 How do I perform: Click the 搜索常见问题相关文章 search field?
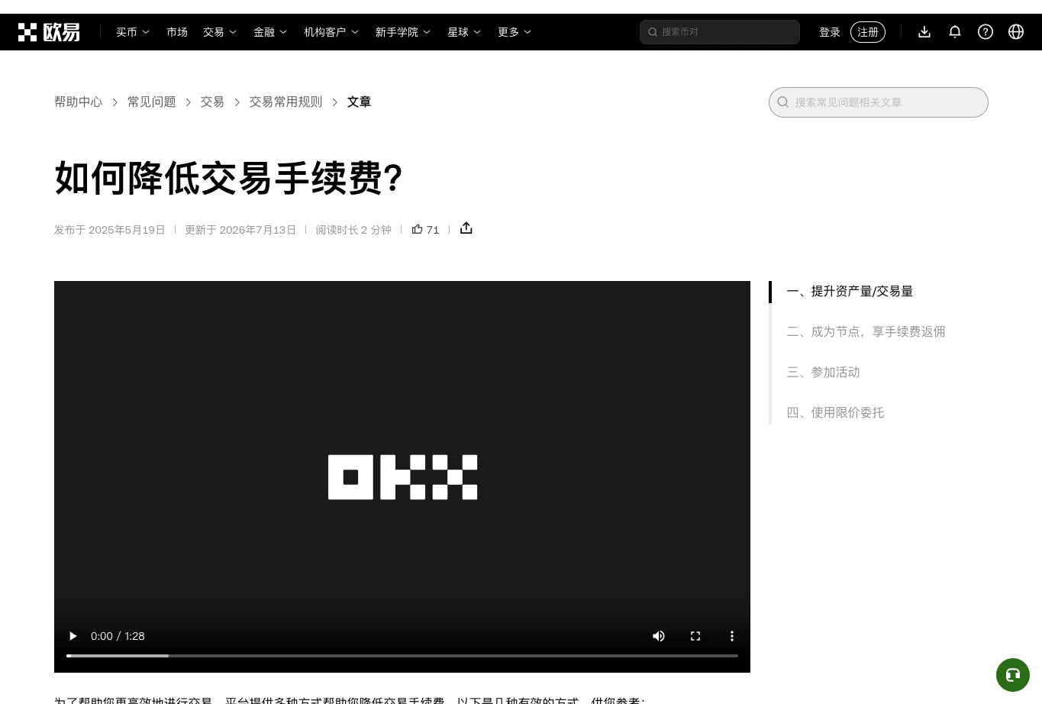879,102
